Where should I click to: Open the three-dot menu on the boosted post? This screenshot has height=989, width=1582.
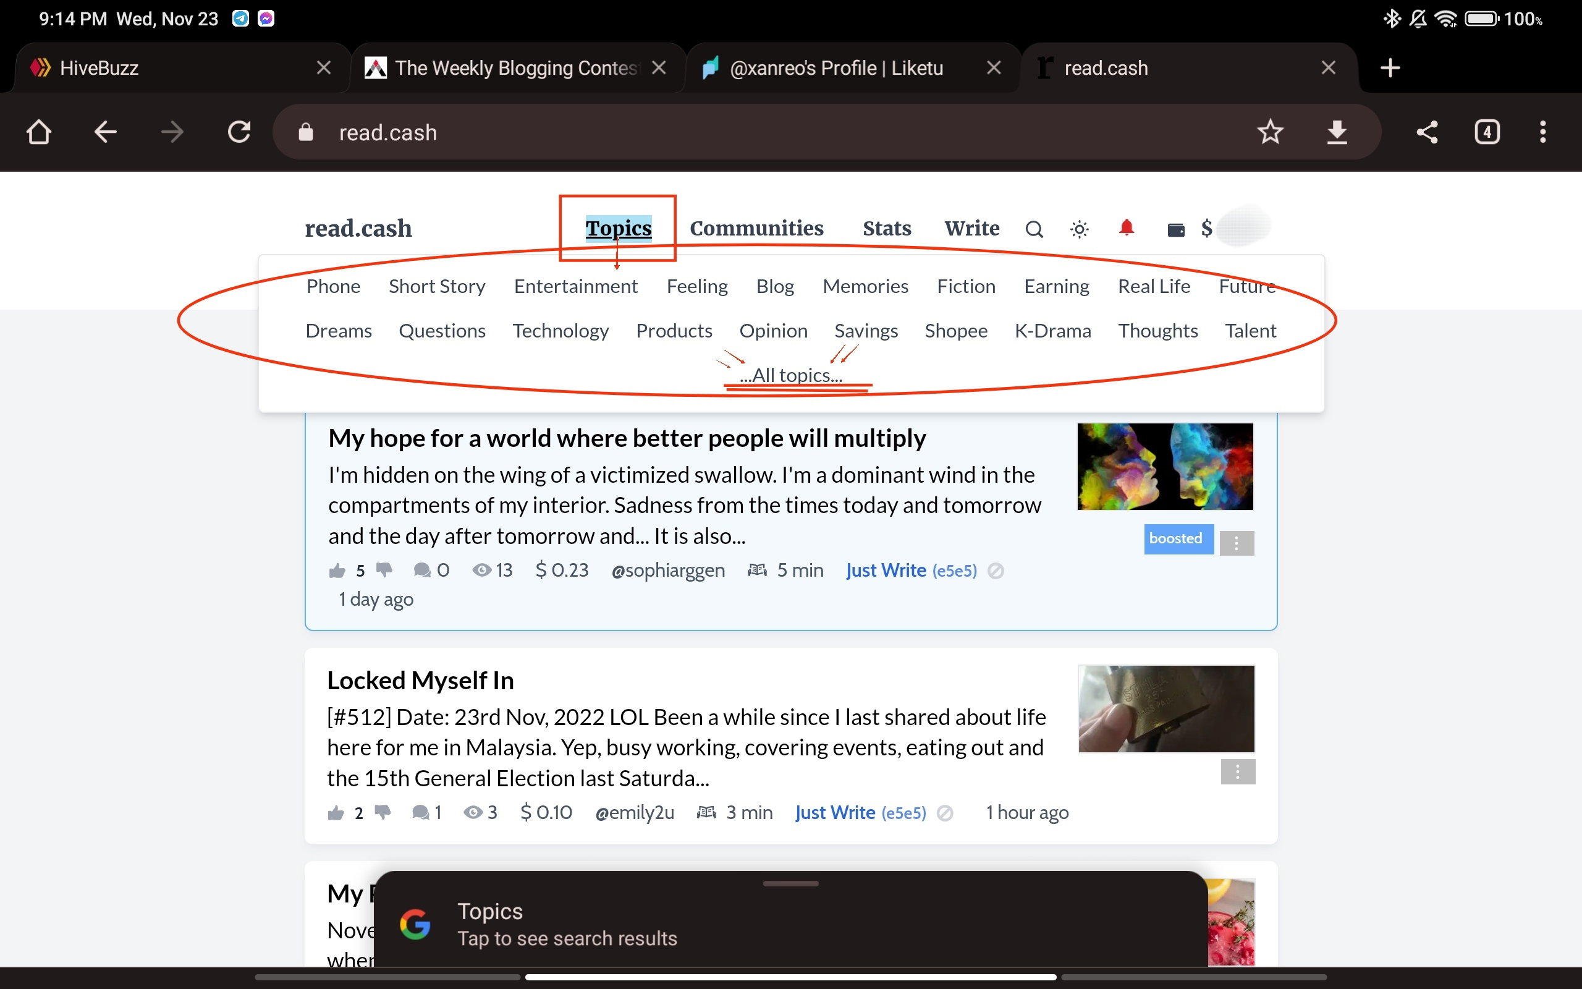(1237, 543)
